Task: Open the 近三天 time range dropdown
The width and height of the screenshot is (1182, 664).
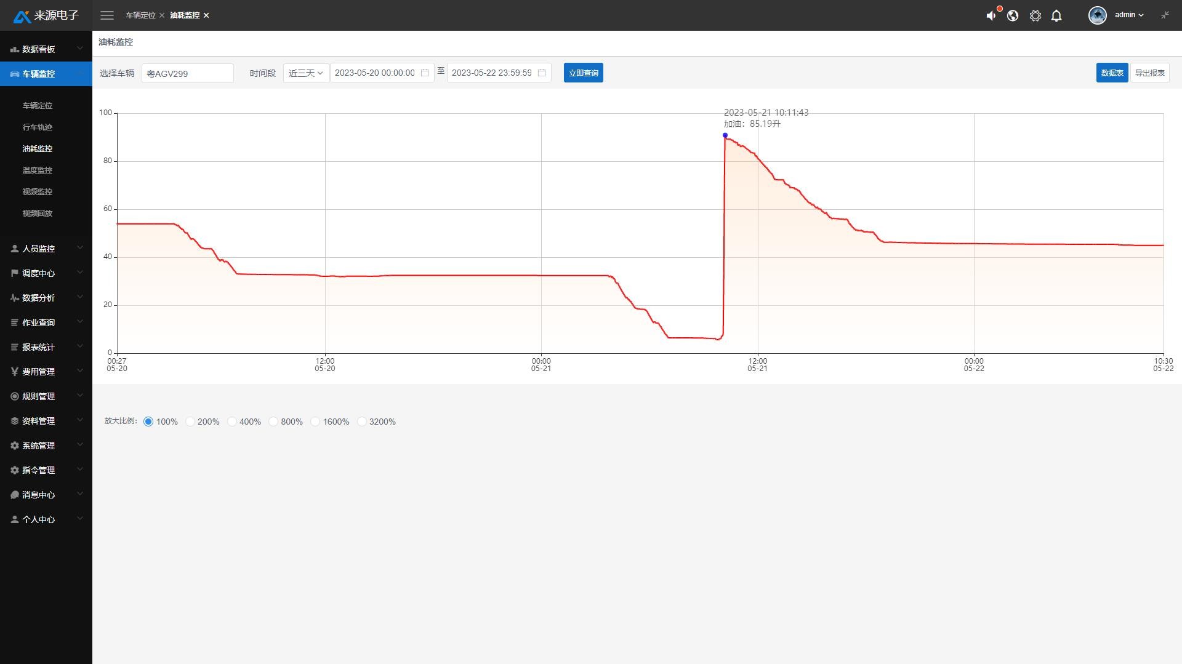Action: (306, 73)
